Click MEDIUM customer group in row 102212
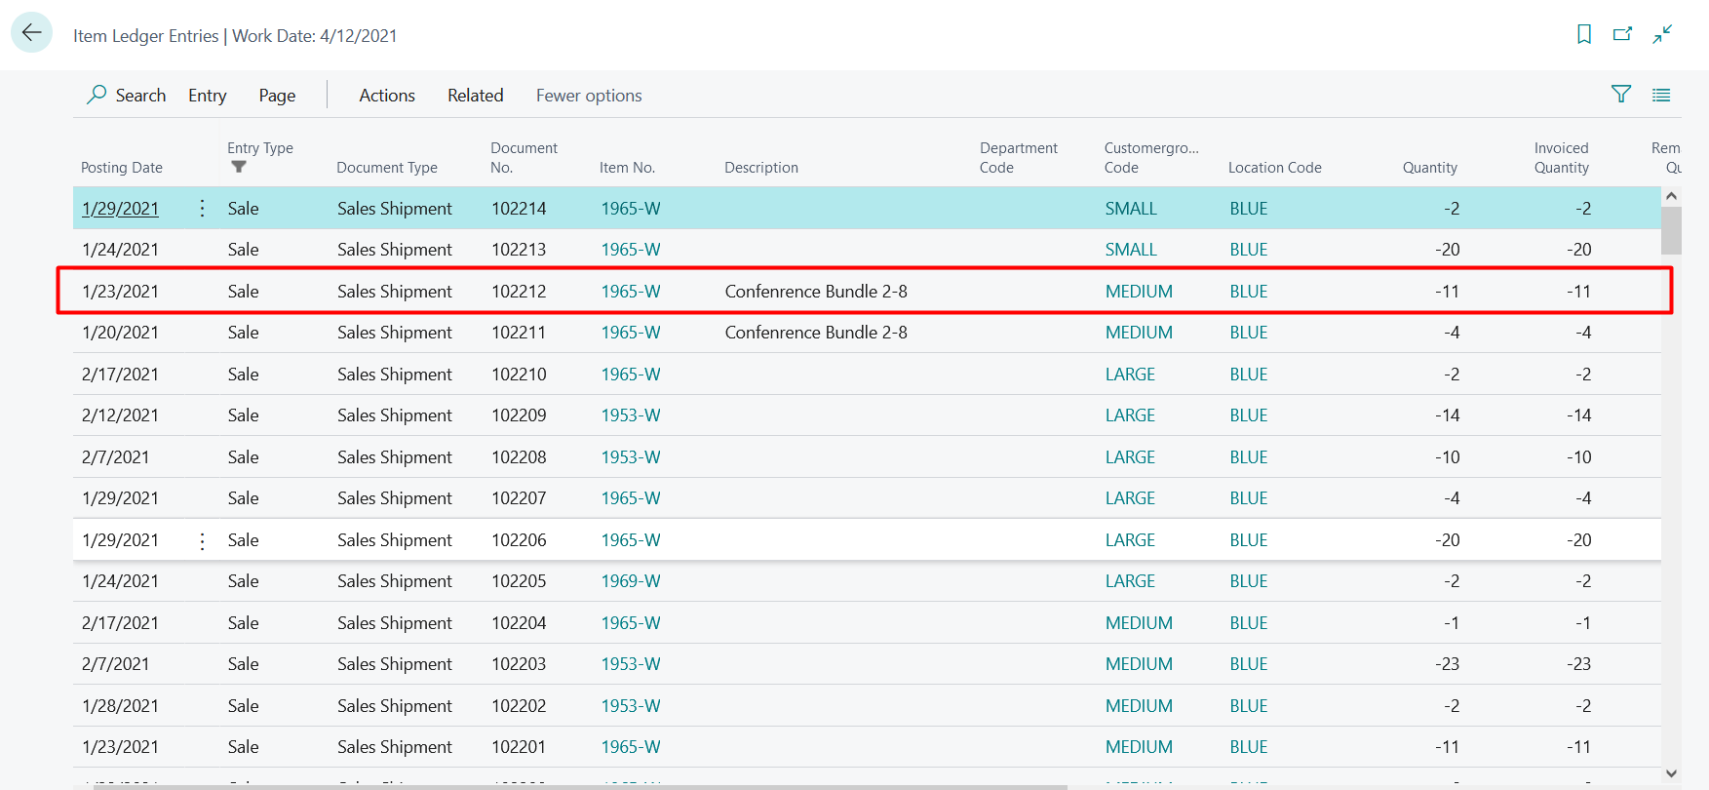Image resolution: width=1709 pixels, height=790 pixels. [x=1139, y=292]
